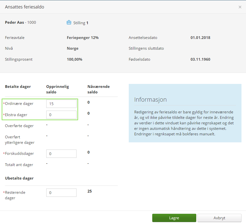Select the Forskuddsdager input field
246x224 pixels.
(x=61, y=154)
